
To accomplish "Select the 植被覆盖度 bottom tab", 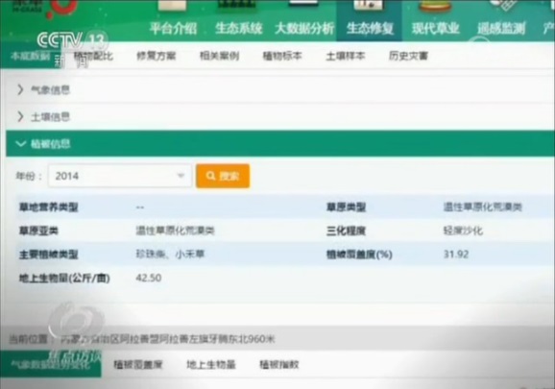I will coord(138,364).
